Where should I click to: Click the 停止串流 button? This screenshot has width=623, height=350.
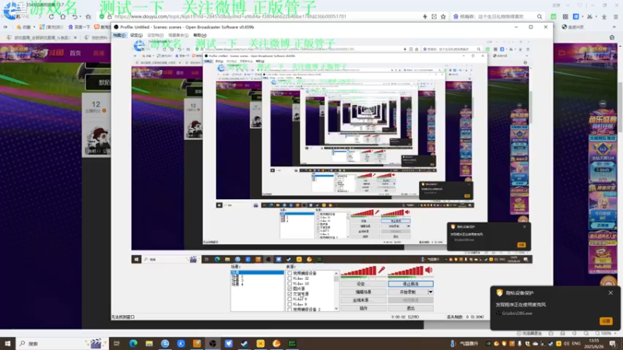[410, 284]
